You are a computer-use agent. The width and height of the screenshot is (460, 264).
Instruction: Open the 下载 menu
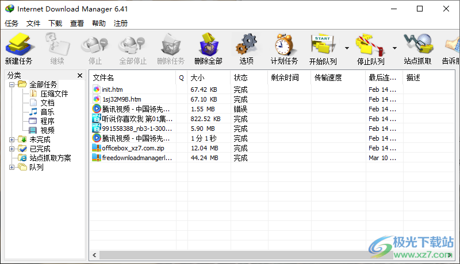55,24
